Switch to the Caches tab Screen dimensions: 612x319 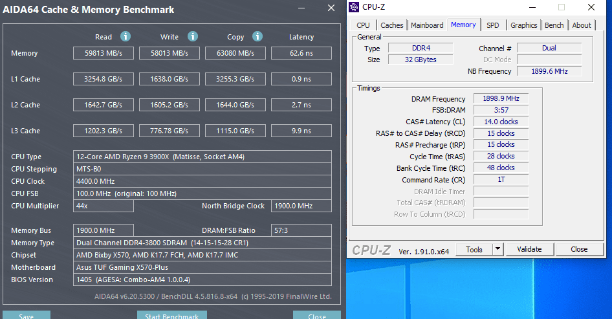[391, 25]
